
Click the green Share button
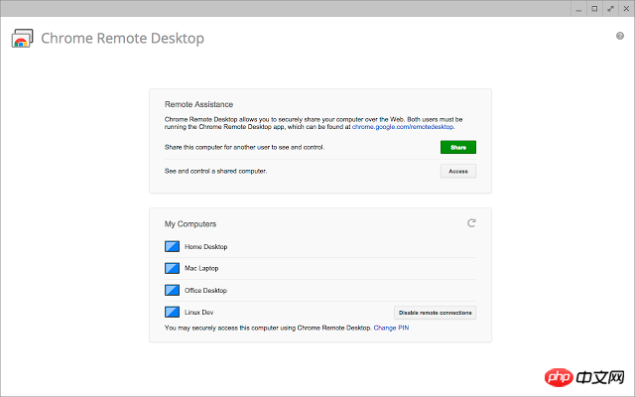[458, 148]
